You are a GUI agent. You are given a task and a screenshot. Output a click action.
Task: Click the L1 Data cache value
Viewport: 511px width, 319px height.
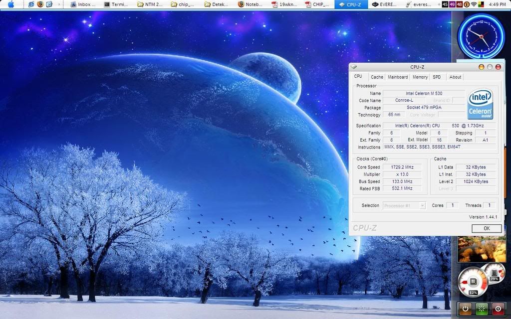coord(476,167)
